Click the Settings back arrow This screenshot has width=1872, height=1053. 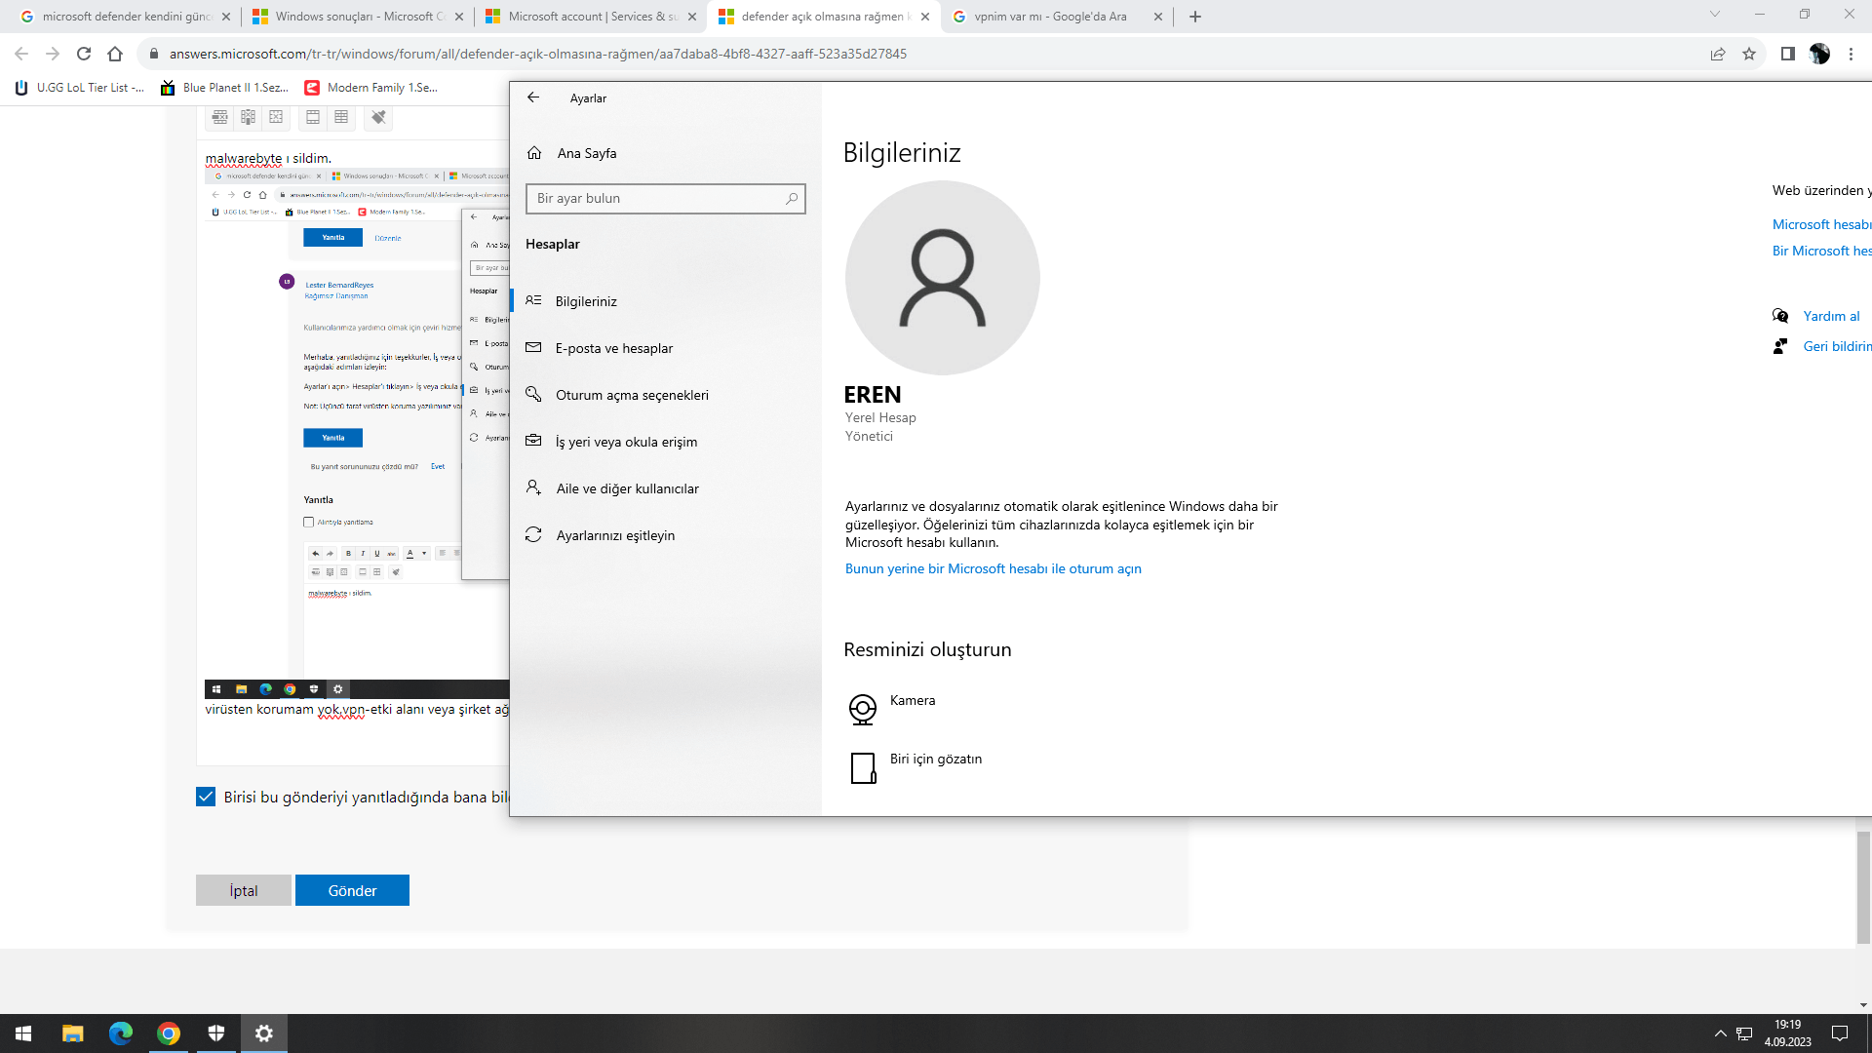point(533,97)
